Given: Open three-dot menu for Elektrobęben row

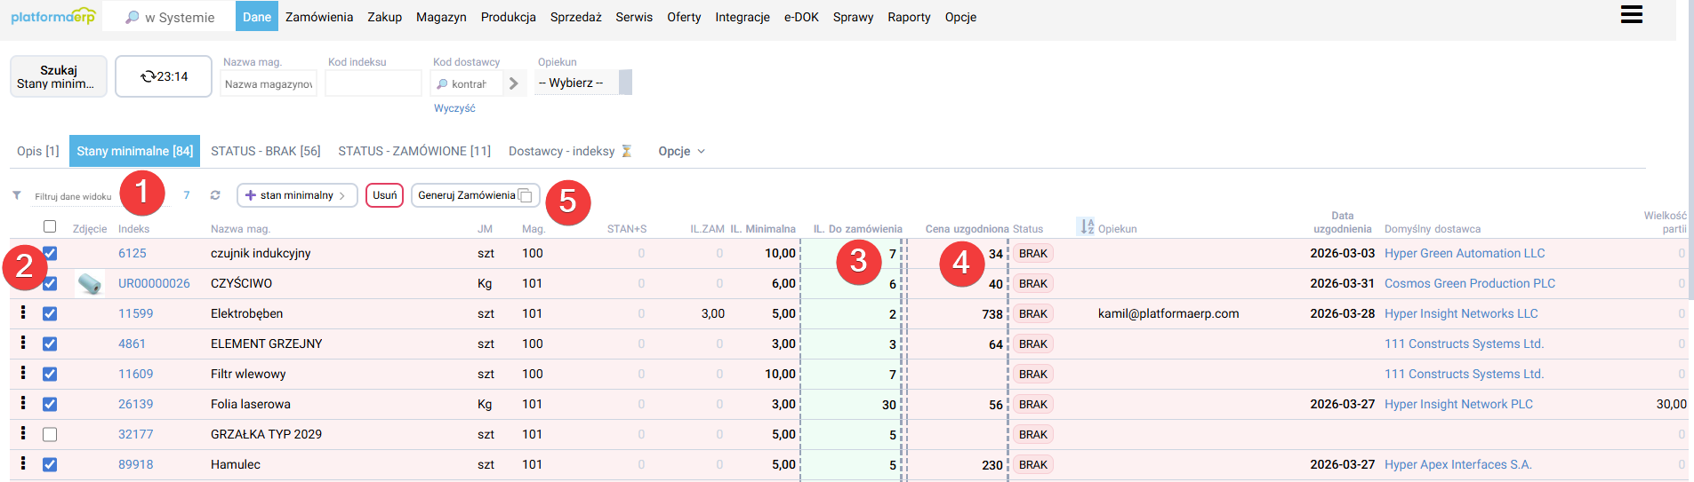Looking at the screenshot, I should tap(23, 312).
